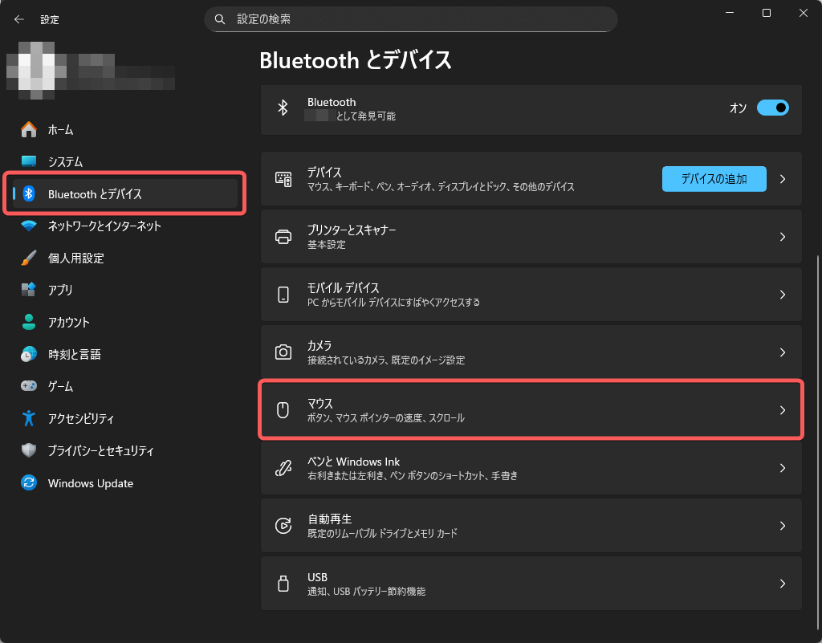Click the Network Wi-Fi icon
This screenshot has height=643, width=822.
(x=29, y=226)
